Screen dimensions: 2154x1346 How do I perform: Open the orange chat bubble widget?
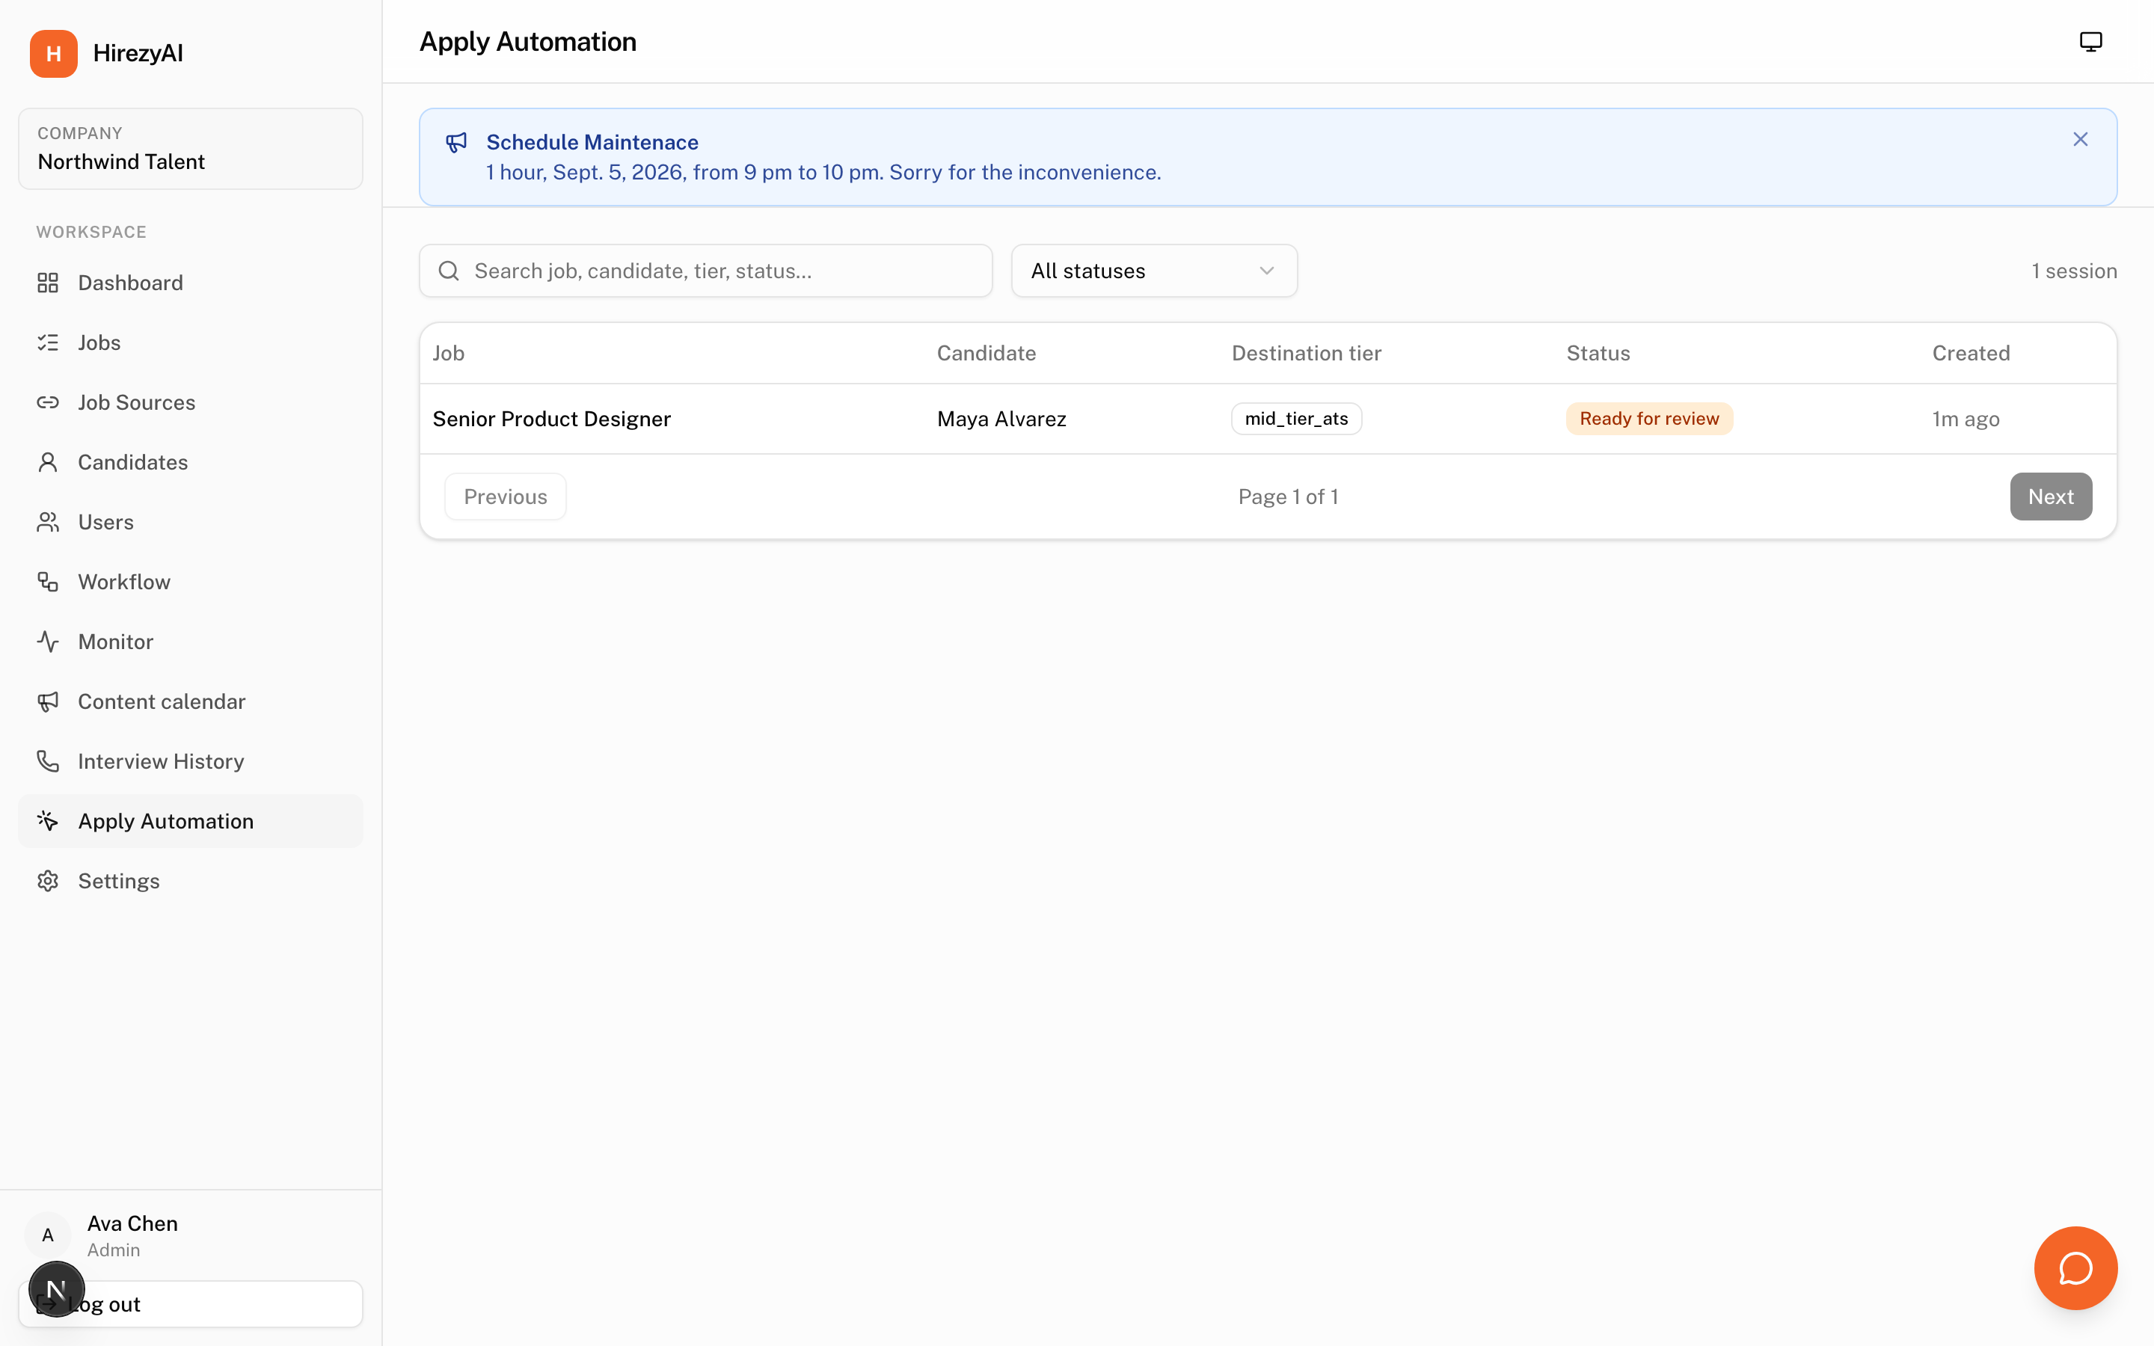2075,1268
